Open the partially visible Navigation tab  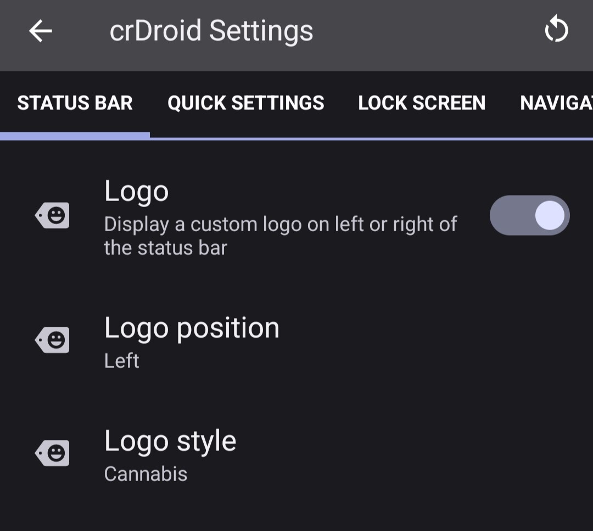click(x=556, y=103)
